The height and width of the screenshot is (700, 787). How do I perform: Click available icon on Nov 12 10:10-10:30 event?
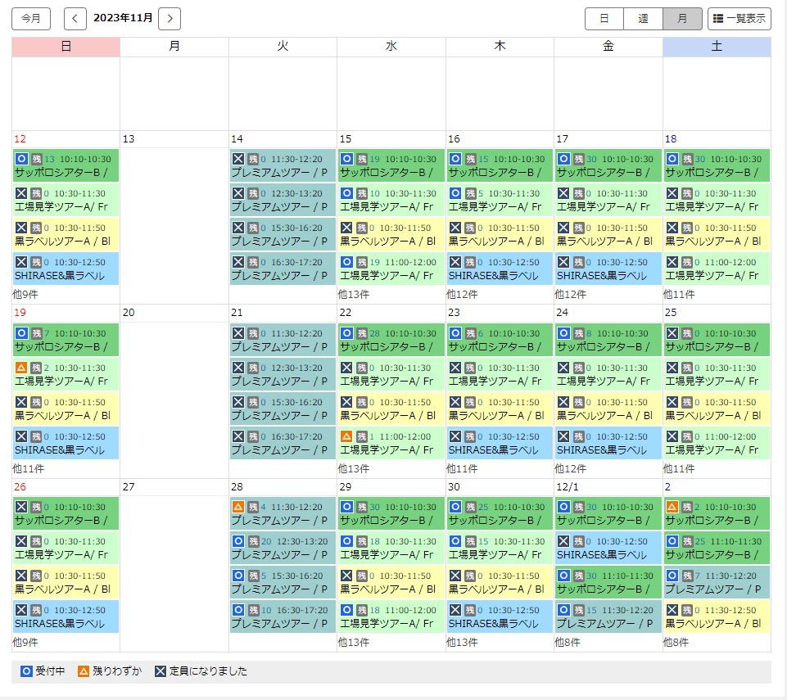21,159
